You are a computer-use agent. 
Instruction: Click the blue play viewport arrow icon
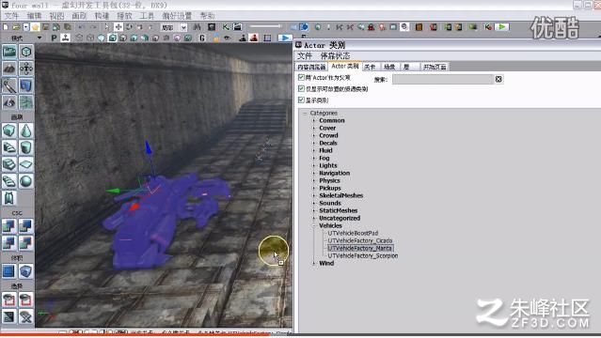click(x=284, y=38)
